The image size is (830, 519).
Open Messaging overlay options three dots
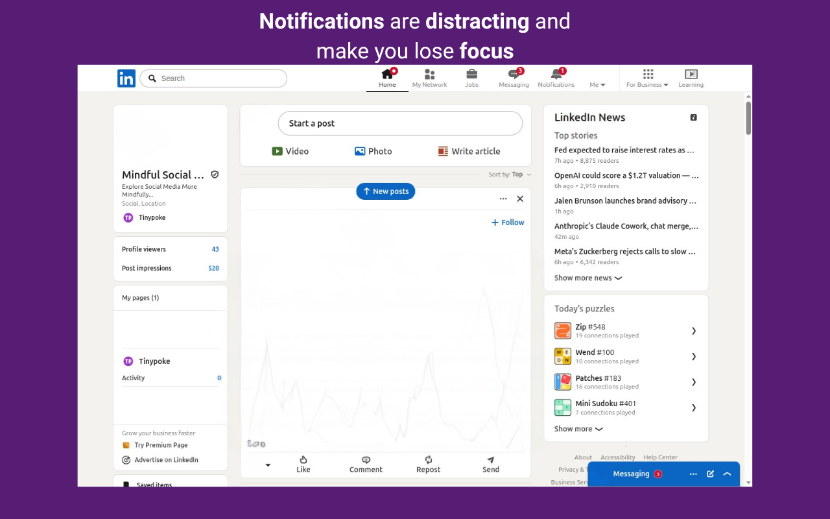click(x=693, y=474)
